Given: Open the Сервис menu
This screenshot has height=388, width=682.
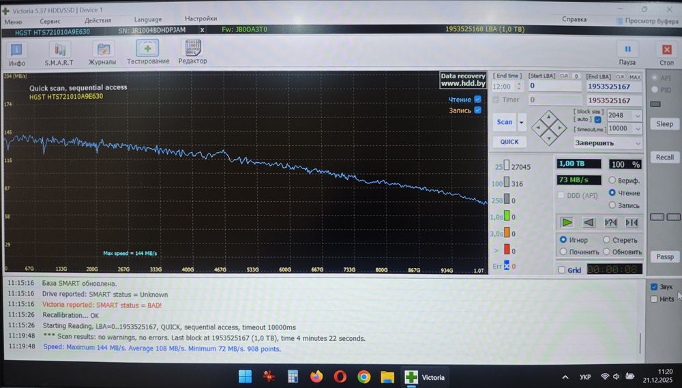Looking at the screenshot, I should pos(50,21).
